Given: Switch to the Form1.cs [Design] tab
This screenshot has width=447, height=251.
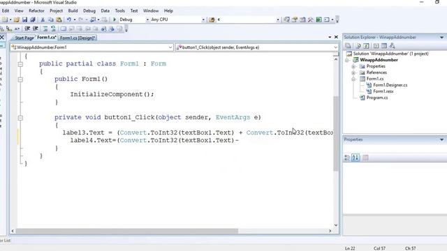Looking at the screenshot, I should click(x=78, y=38).
